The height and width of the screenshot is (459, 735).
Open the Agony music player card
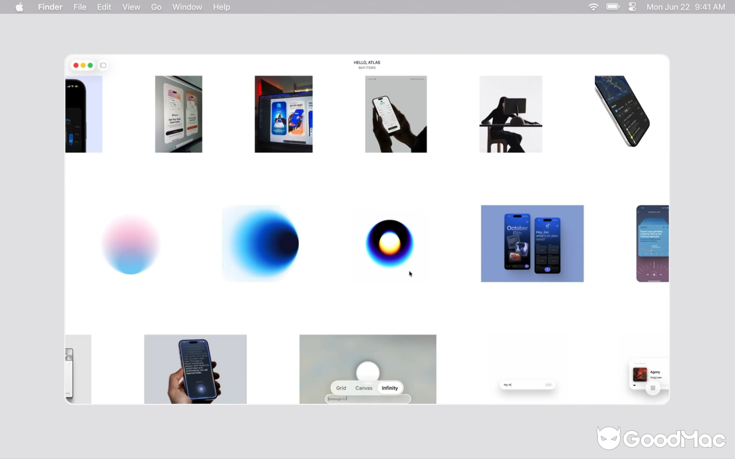click(649, 375)
